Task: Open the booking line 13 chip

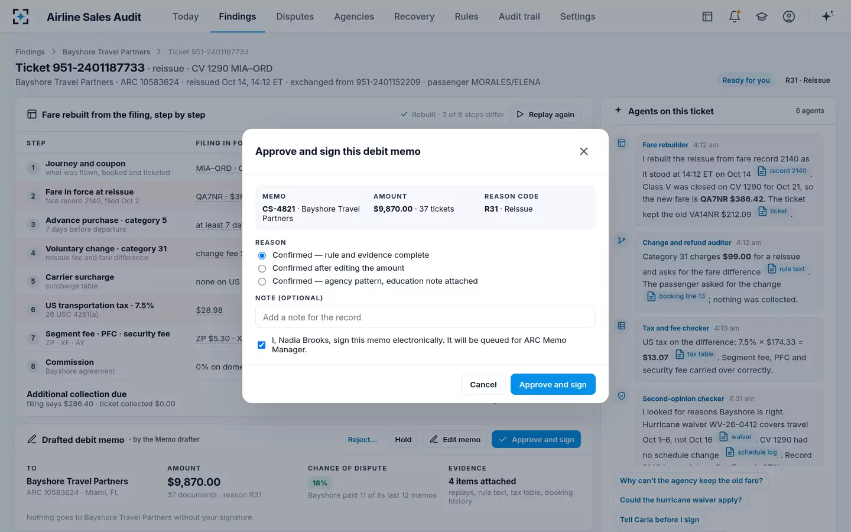Action: (x=676, y=296)
